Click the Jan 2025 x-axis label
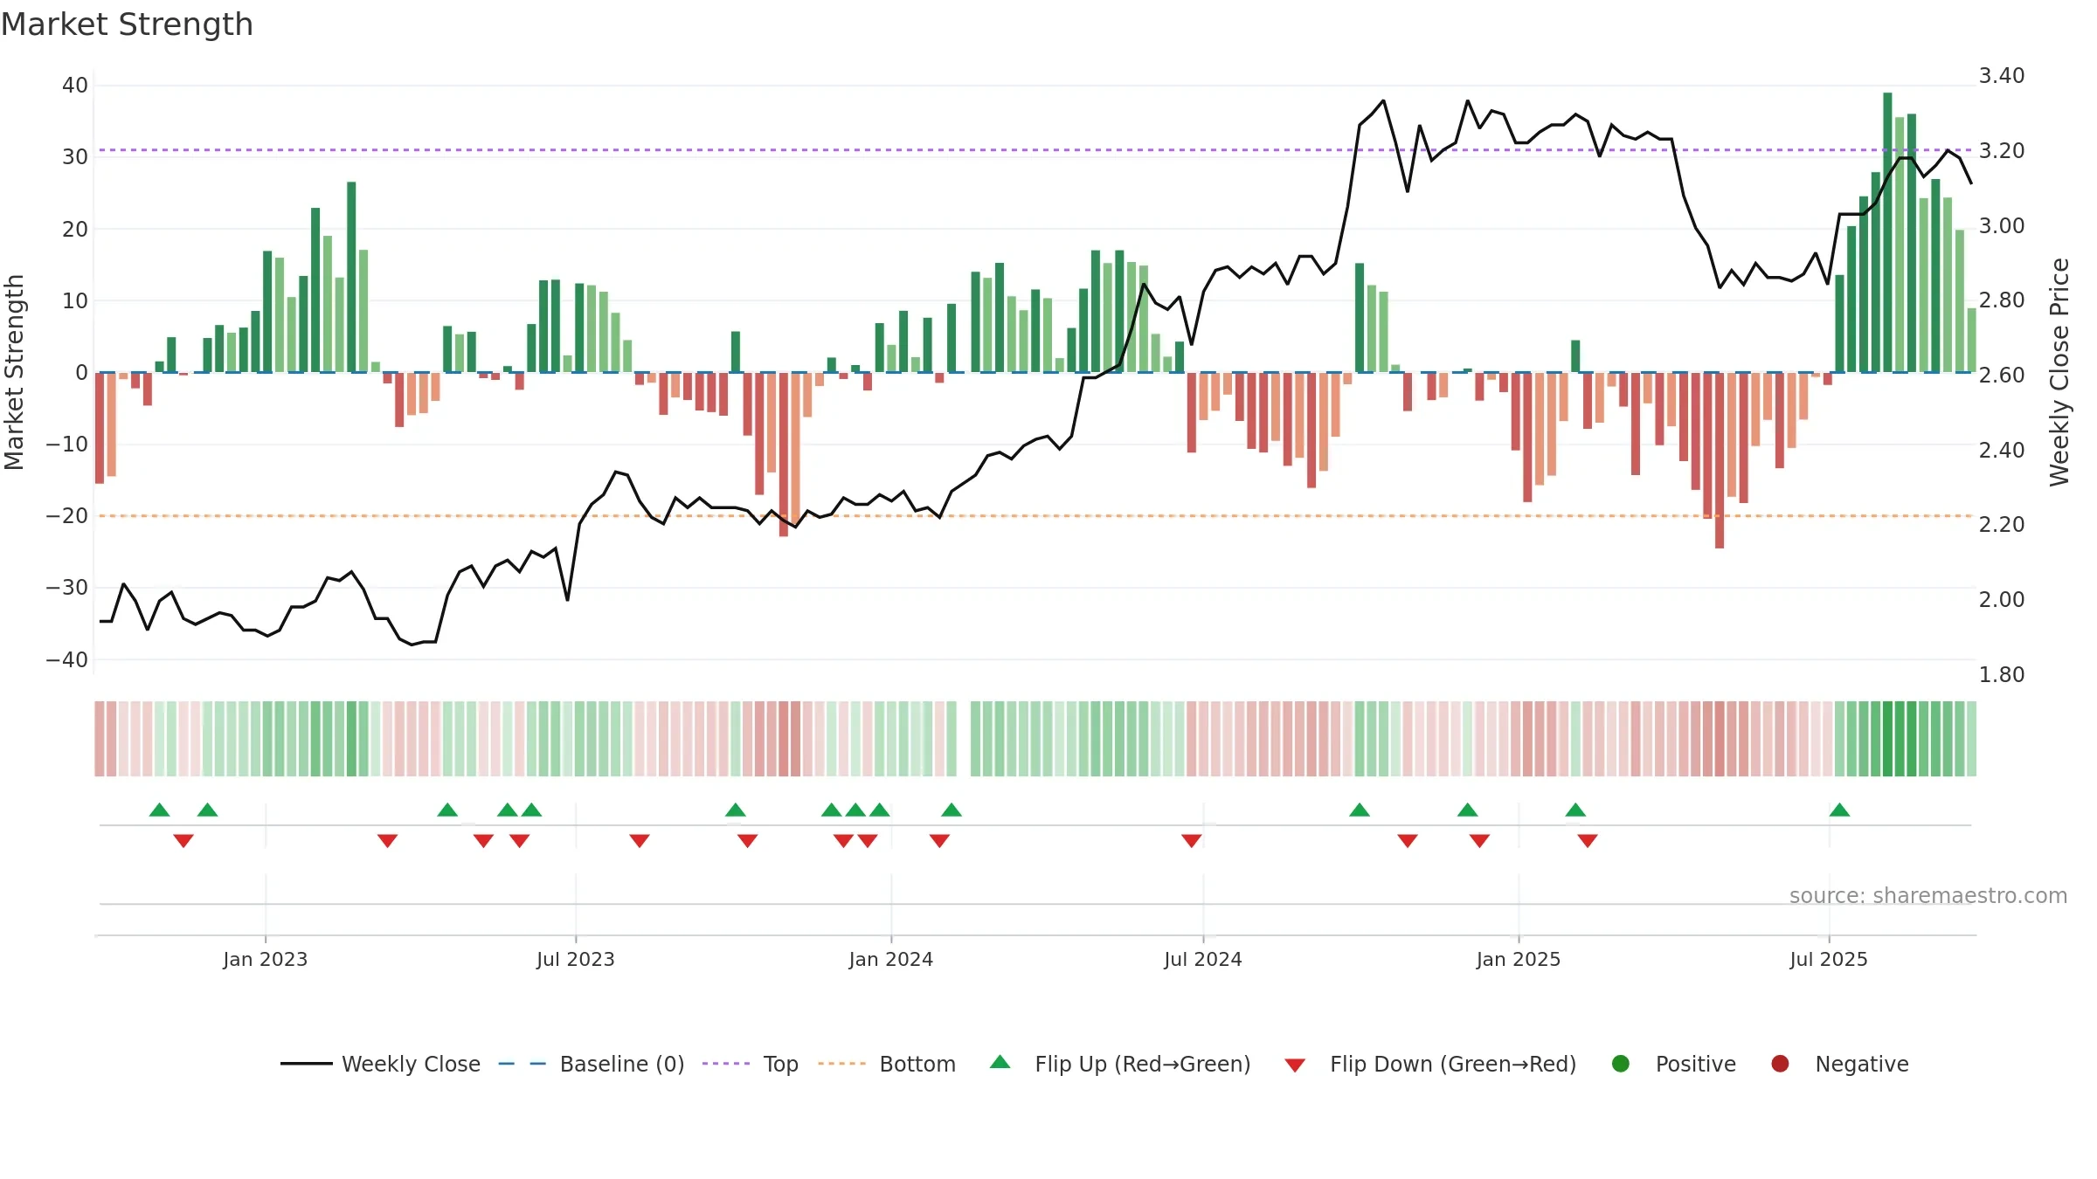This screenshot has width=2097, height=1179. click(x=1519, y=959)
